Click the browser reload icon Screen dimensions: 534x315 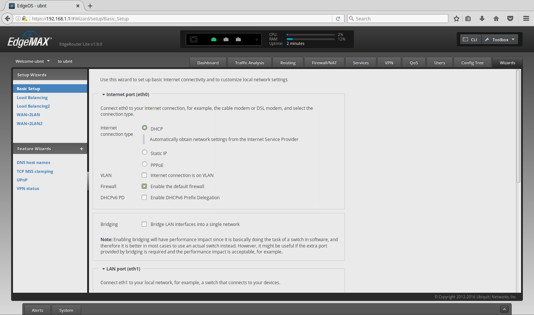[338, 19]
